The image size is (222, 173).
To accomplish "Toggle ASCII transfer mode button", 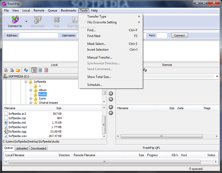I will tap(40, 70).
